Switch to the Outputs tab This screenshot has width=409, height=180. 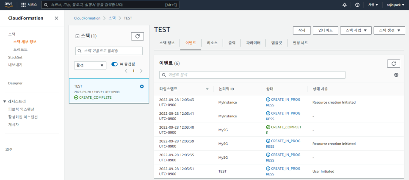(232, 43)
